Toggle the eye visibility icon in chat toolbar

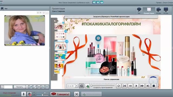click(x=39, y=87)
